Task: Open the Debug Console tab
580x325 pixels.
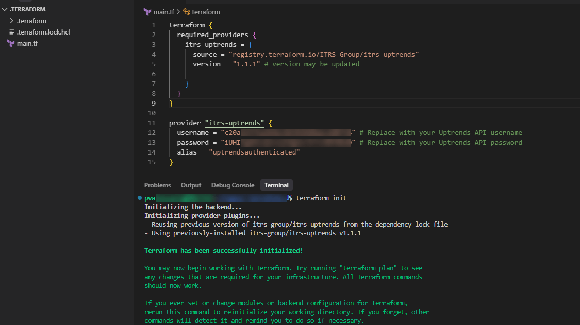Action: [233, 185]
